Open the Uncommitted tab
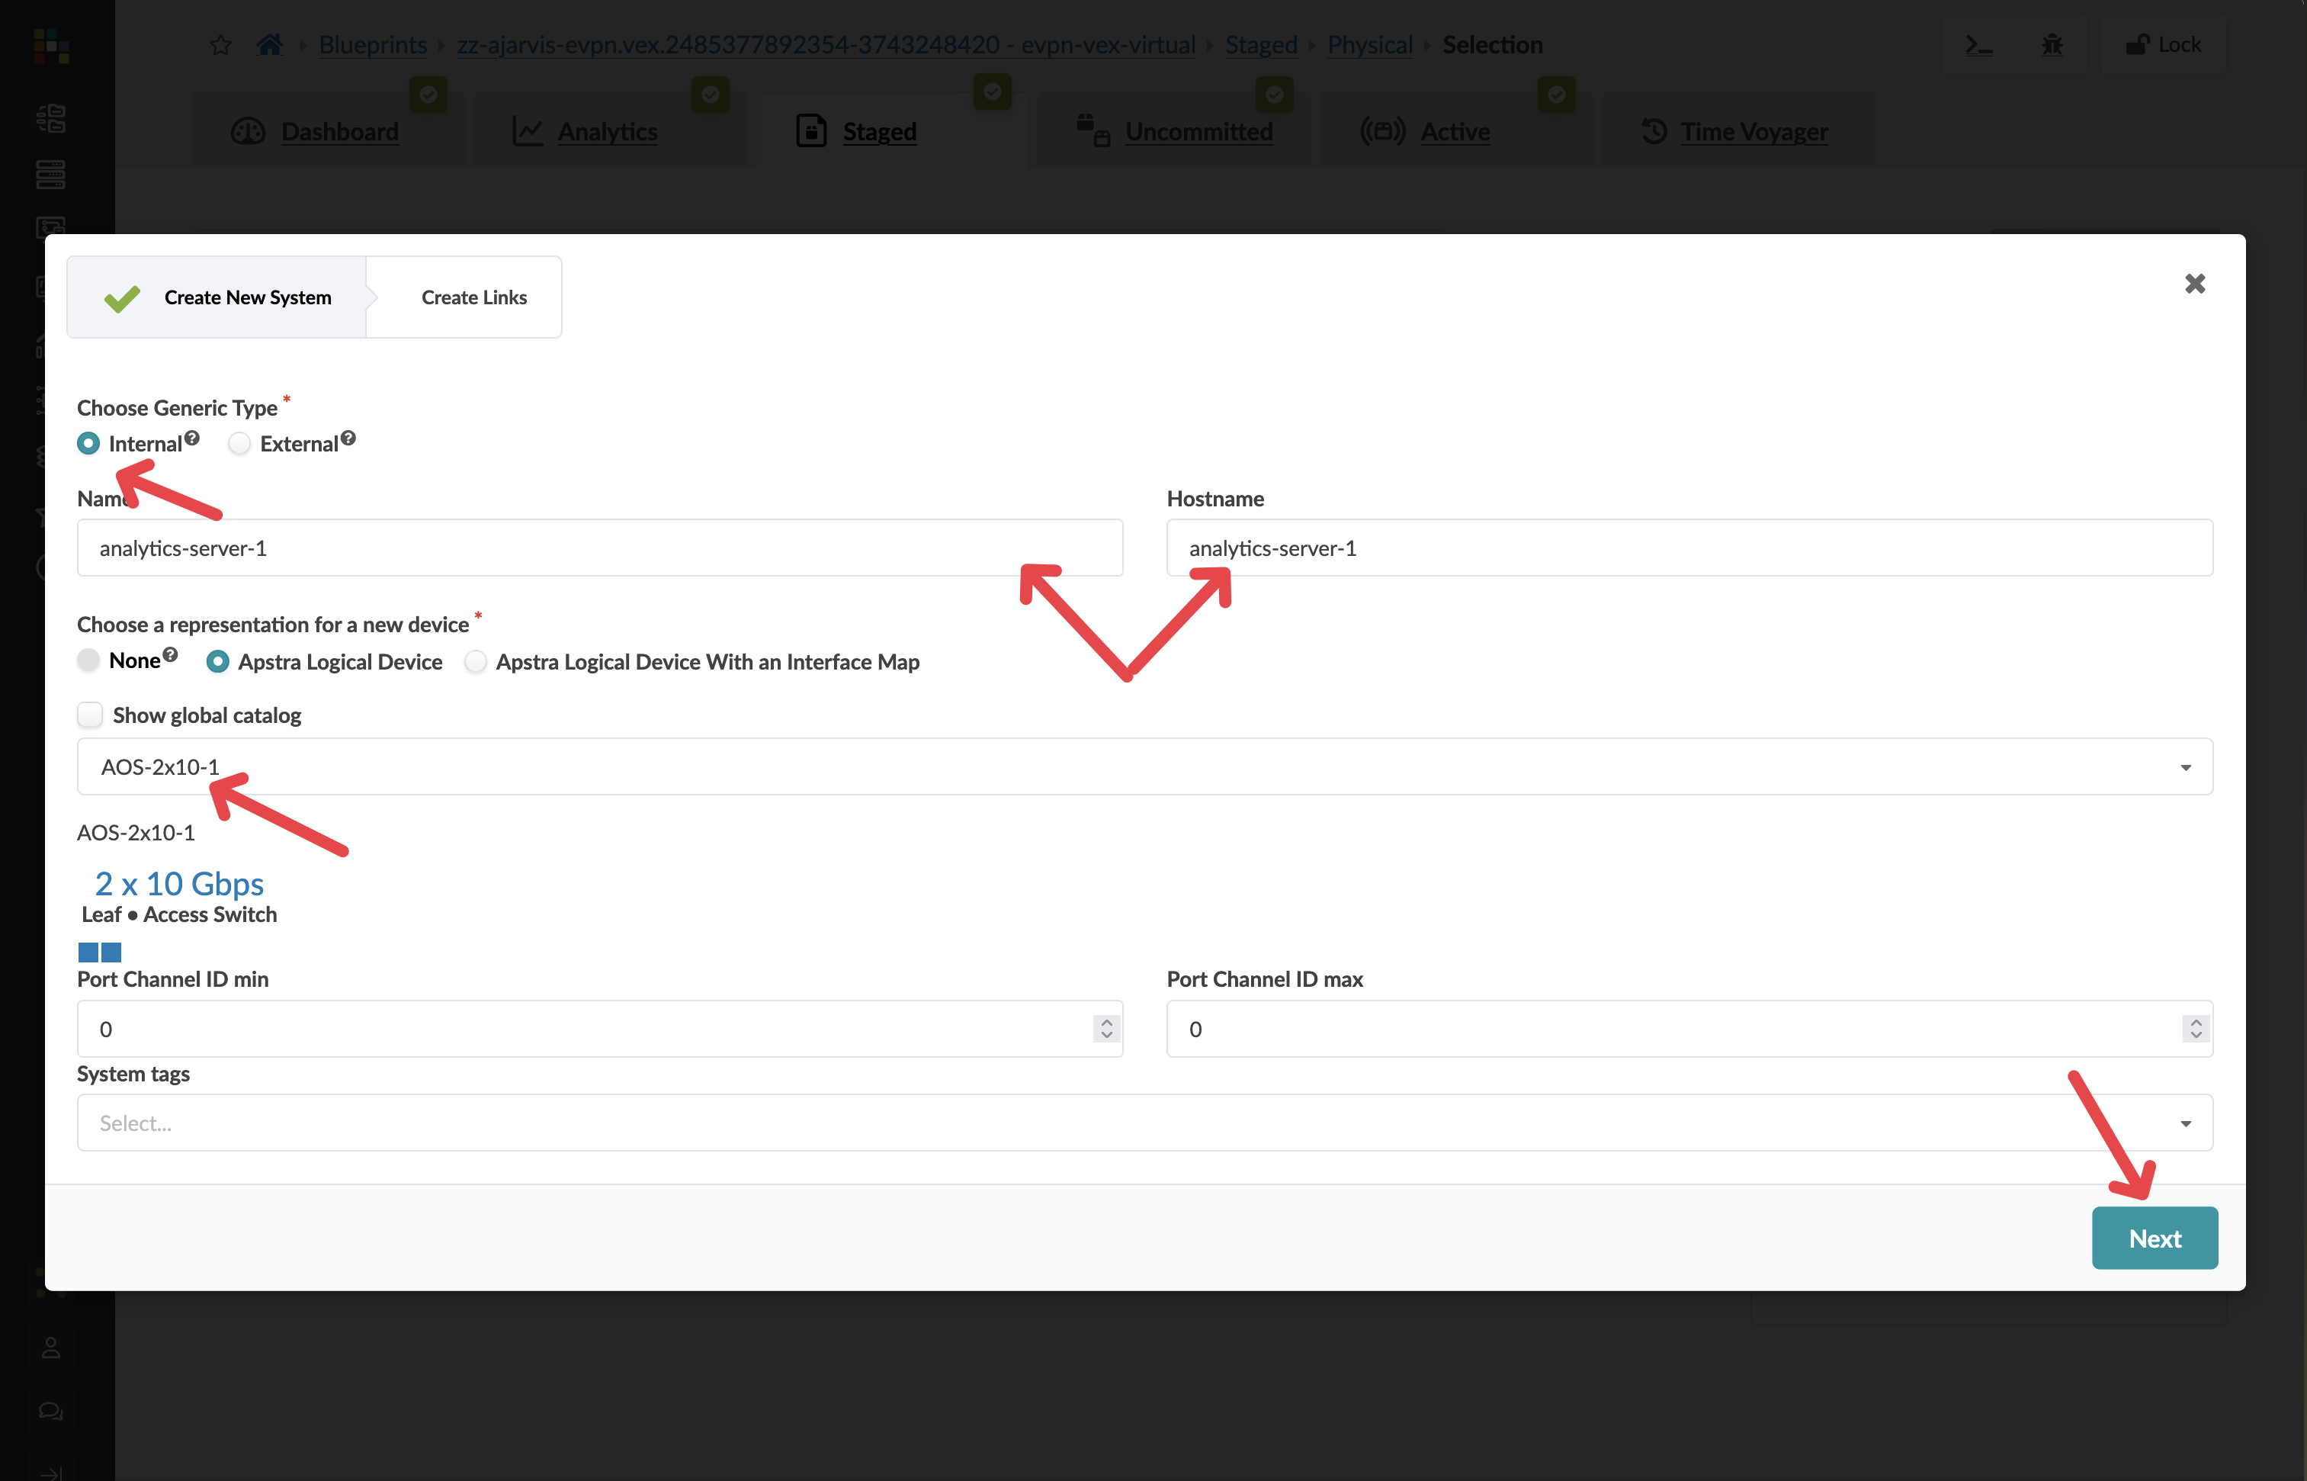This screenshot has width=2307, height=1481. point(1198,132)
